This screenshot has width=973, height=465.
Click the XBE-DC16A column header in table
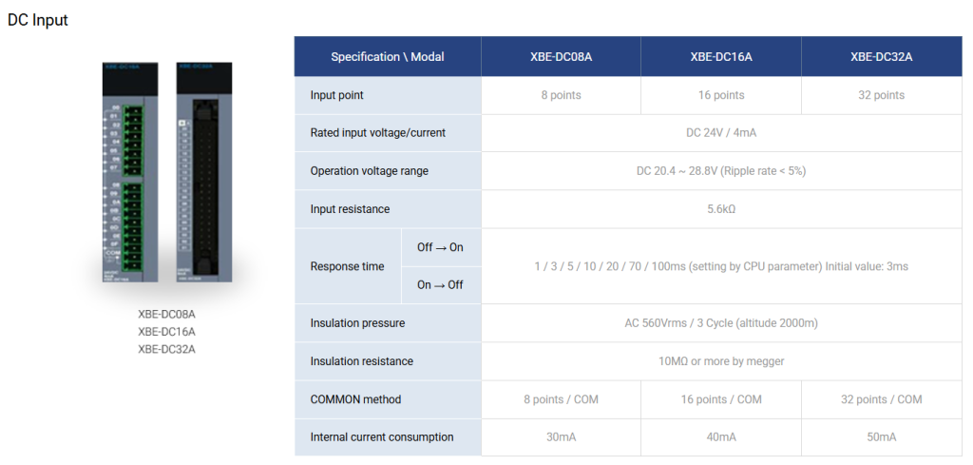click(721, 57)
